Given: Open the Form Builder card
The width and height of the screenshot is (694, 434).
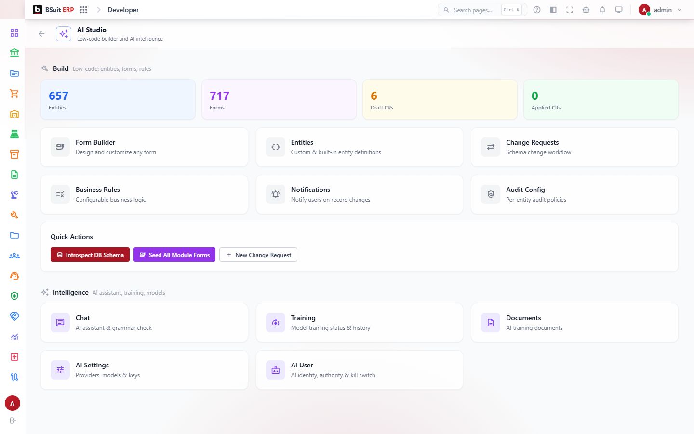Looking at the screenshot, I should click(144, 147).
